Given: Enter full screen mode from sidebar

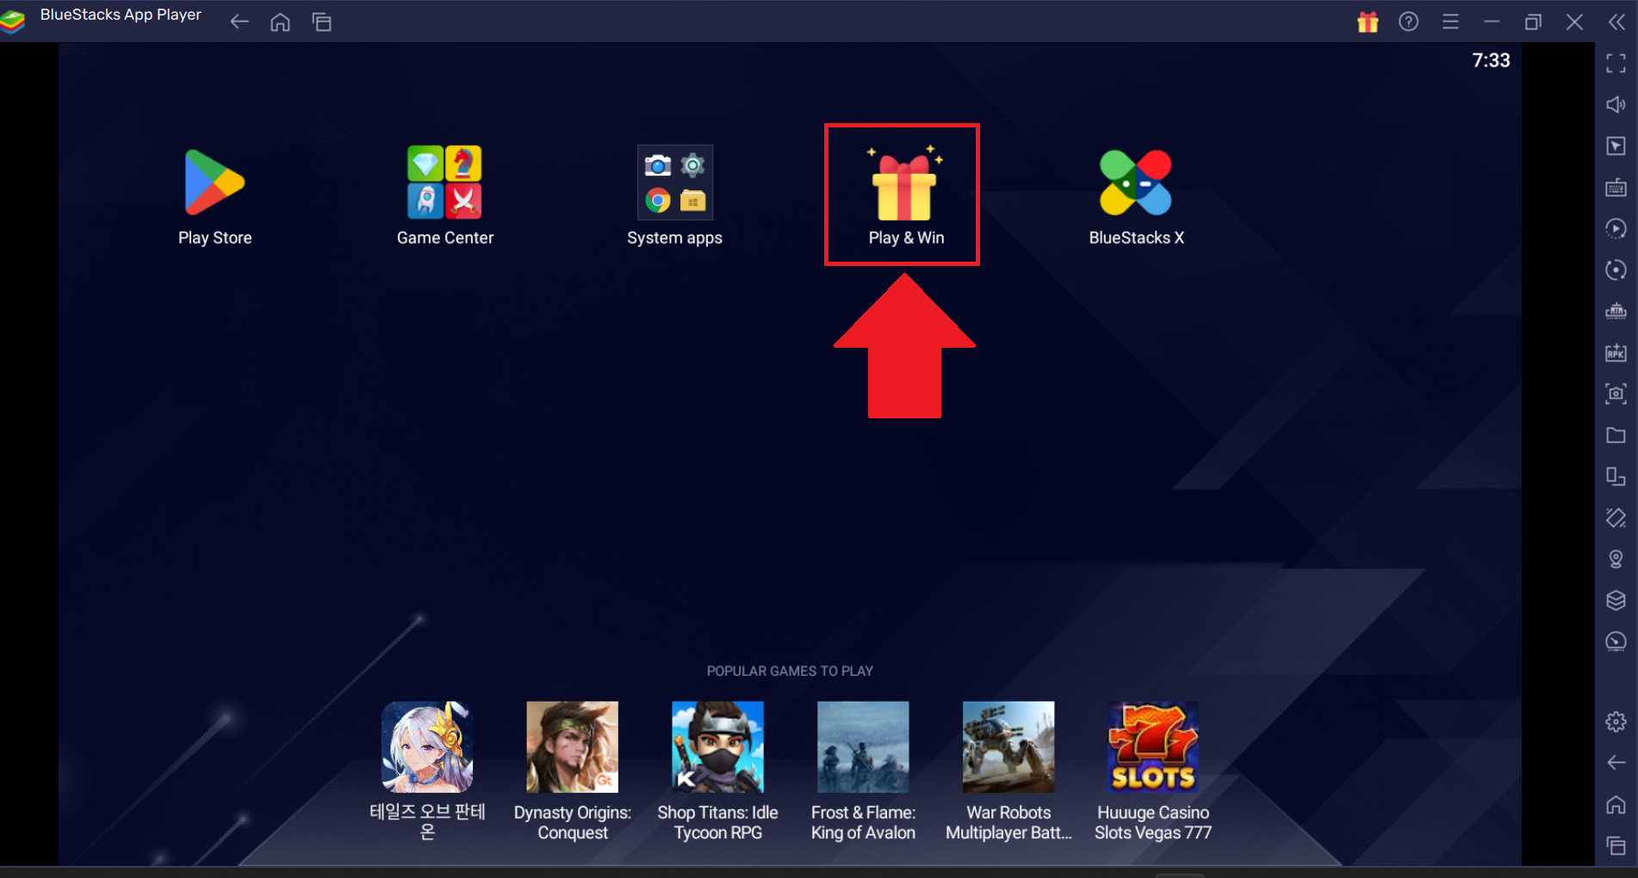Looking at the screenshot, I should (1616, 63).
